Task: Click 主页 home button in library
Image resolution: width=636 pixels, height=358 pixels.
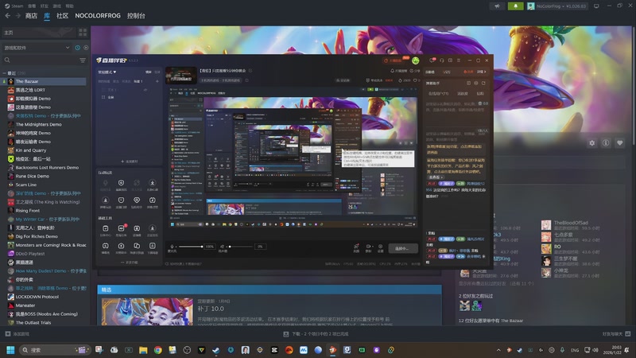Action: 38,32
